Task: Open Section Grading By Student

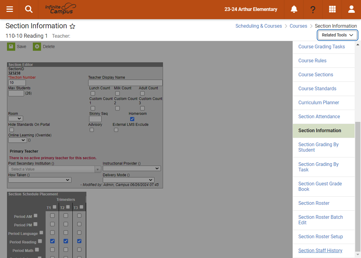Action: pos(324,147)
